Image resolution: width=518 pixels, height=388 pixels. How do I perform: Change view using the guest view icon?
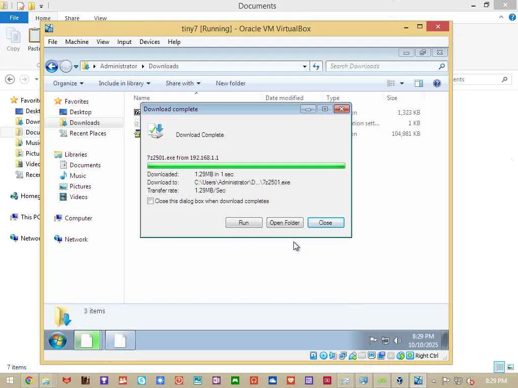pyautogui.click(x=391, y=83)
